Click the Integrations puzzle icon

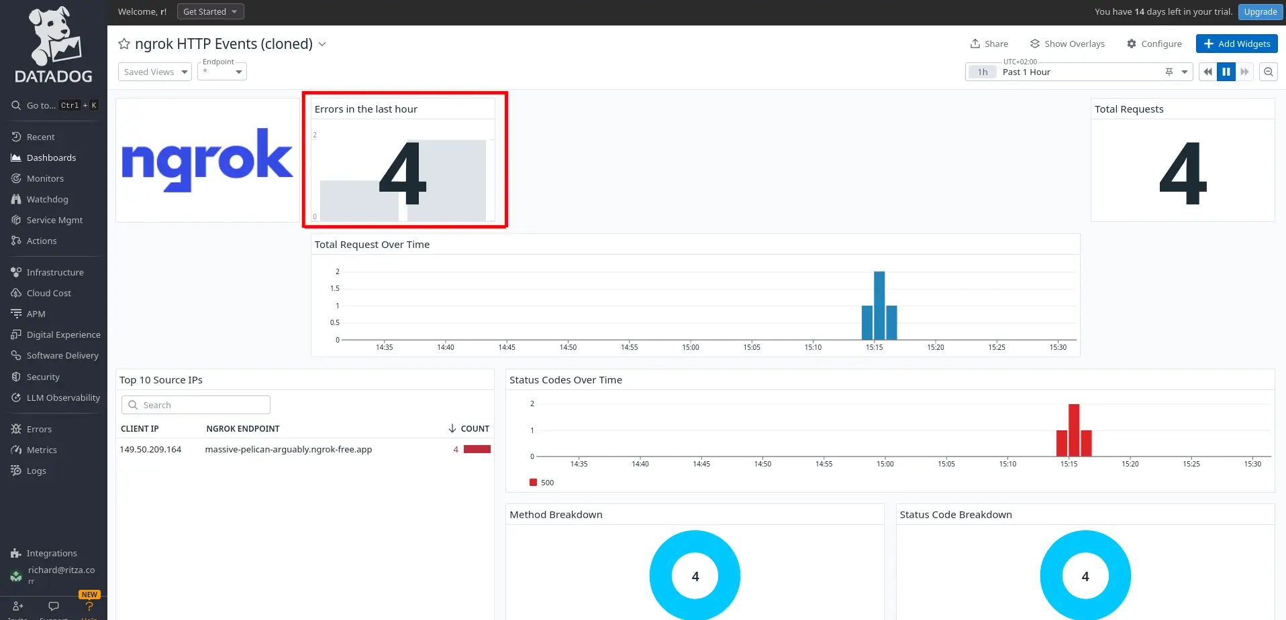[x=16, y=553]
